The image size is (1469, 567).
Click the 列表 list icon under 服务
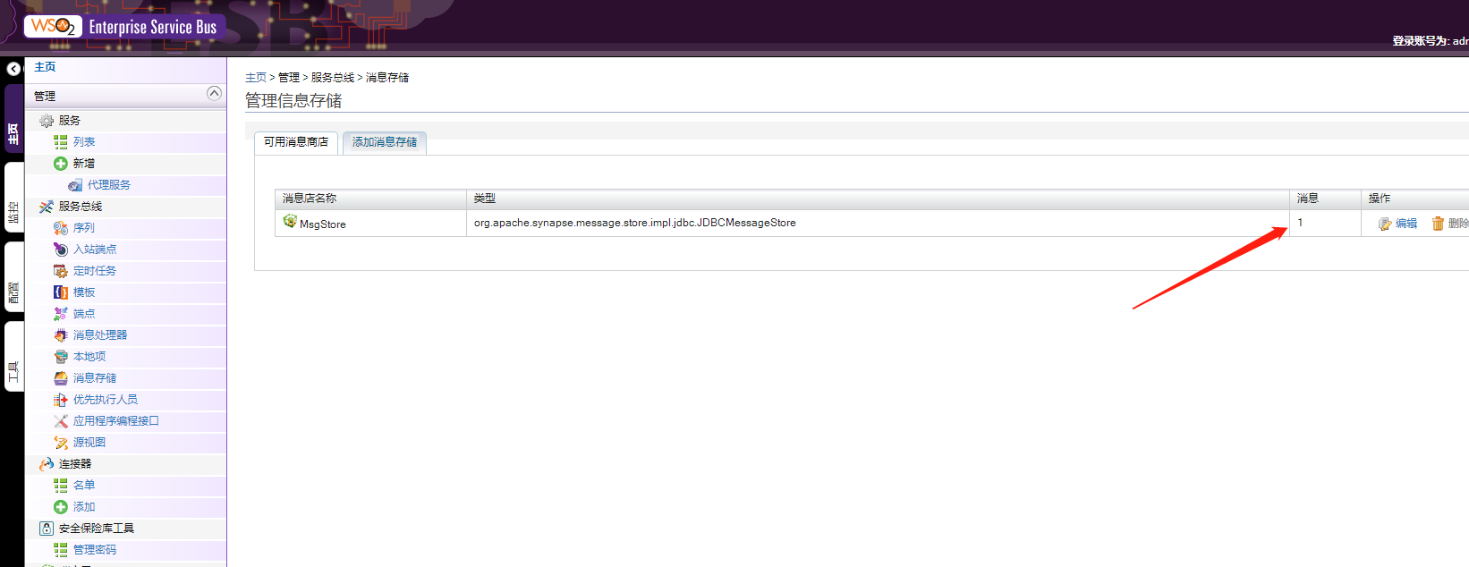click(61, 142)
